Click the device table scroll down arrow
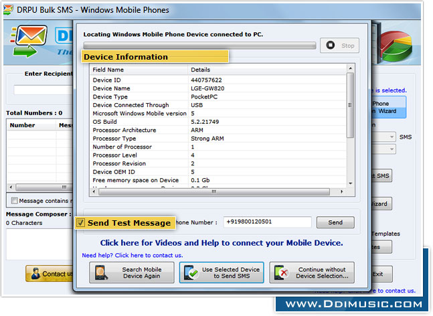 (351, 183)
